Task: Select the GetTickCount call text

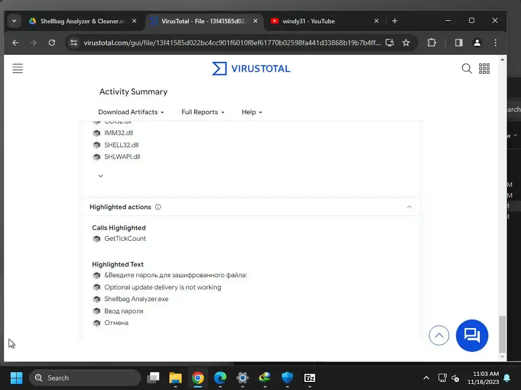Action: point(125,239)
